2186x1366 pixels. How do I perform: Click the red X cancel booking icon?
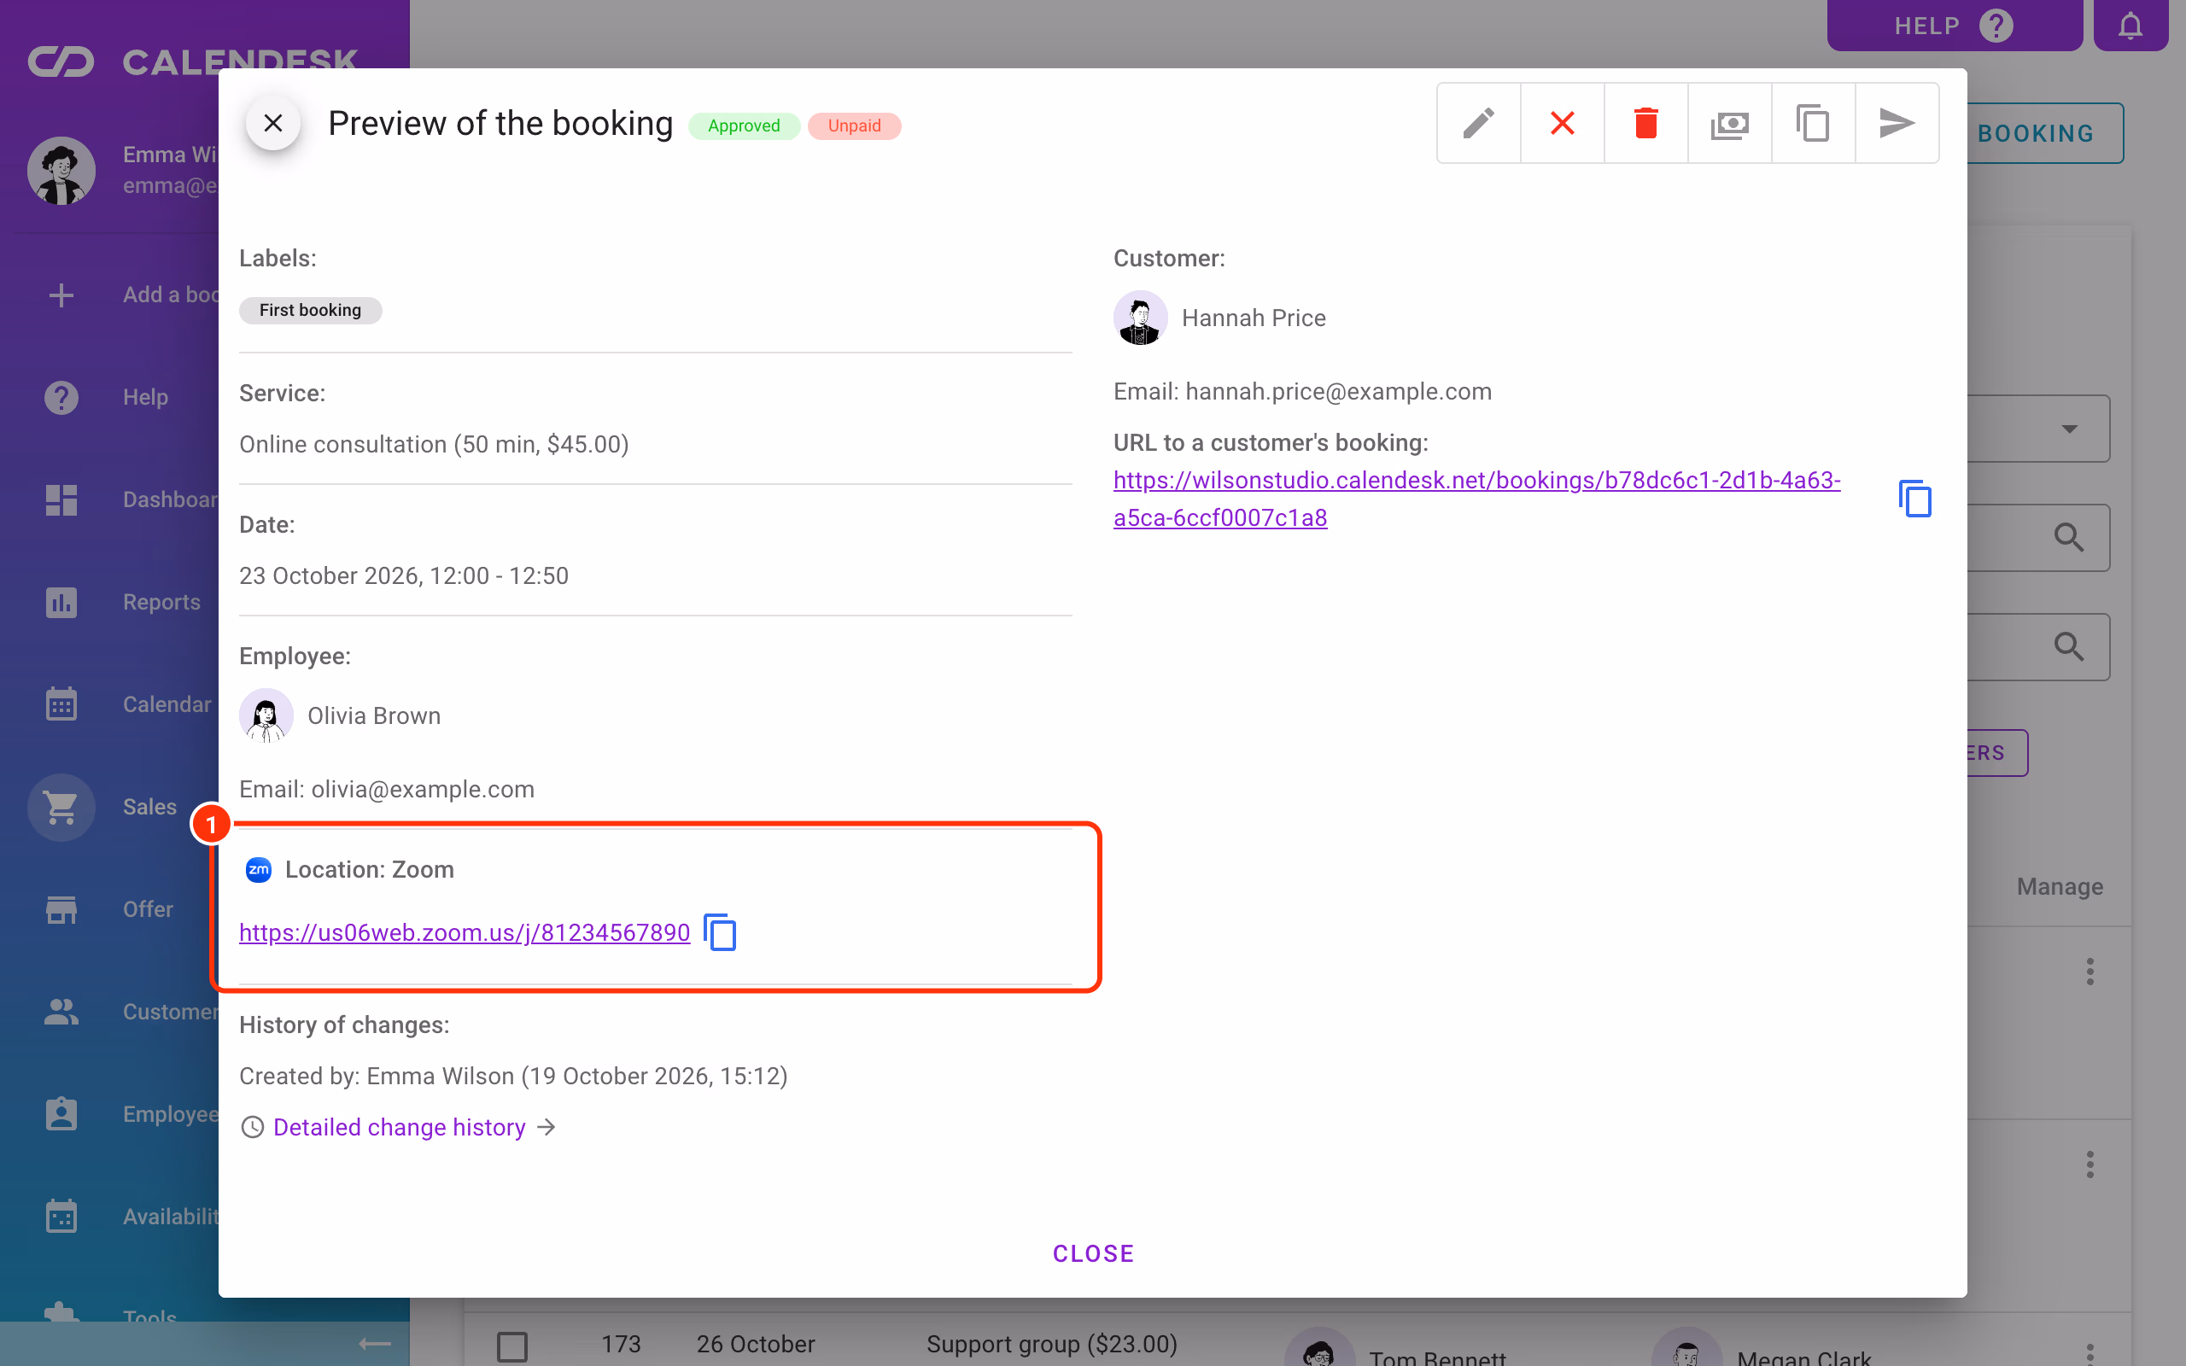point(1562,123)
